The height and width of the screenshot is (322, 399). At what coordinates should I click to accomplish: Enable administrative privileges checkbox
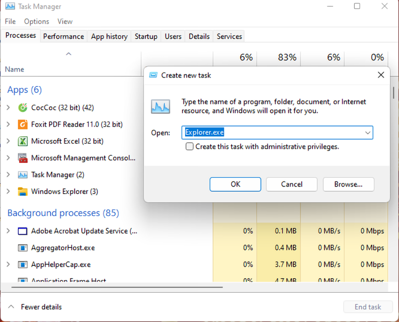[189, 147]
